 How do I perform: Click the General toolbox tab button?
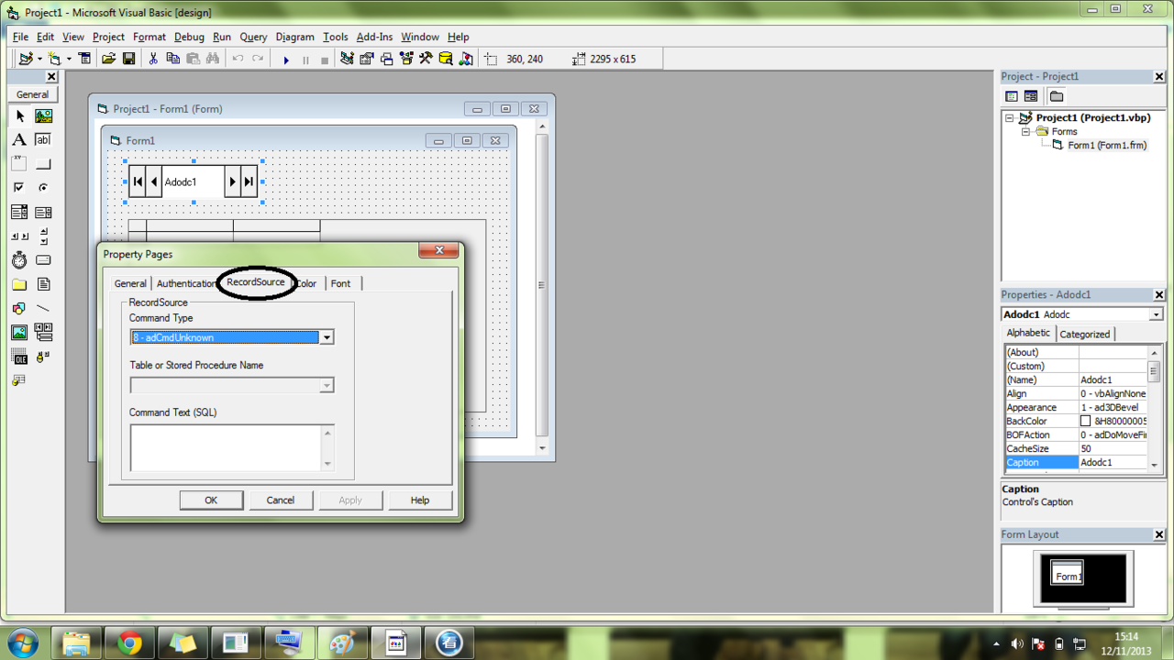(32, 94)
